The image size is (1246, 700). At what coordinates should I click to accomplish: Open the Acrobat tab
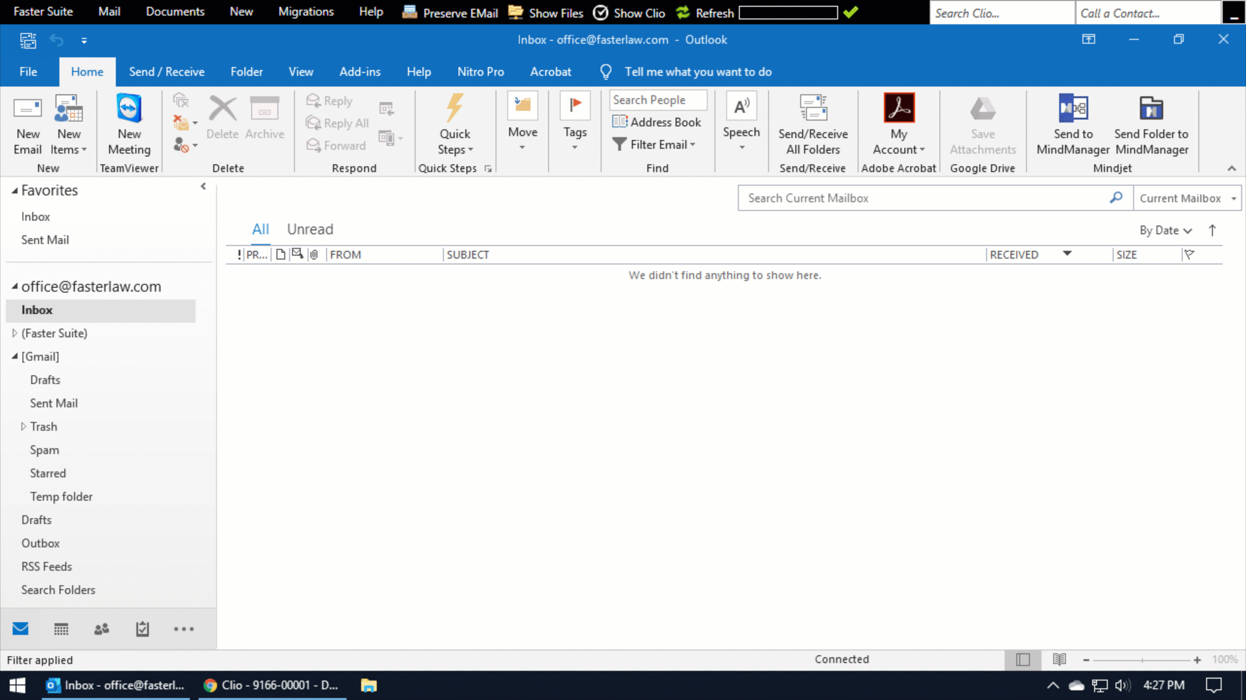pos(550,72)
